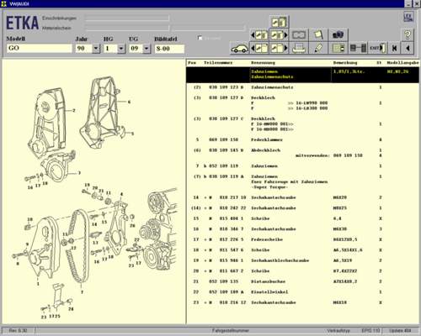Expand the Jahr dropdown arrow

click(96, 49)
